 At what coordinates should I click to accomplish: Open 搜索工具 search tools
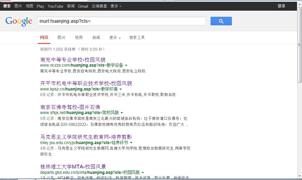click(x=137, y=37)
